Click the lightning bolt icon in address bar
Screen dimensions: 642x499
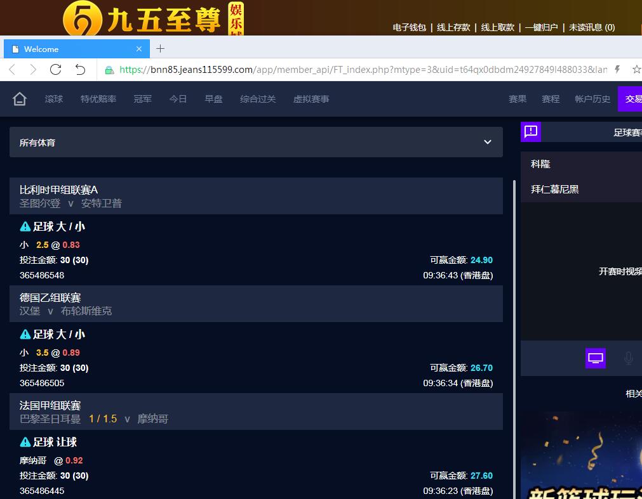(617, 70)
